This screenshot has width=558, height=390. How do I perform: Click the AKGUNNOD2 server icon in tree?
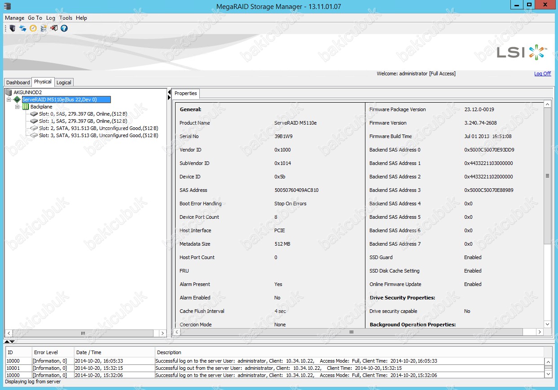click(9, 92)
